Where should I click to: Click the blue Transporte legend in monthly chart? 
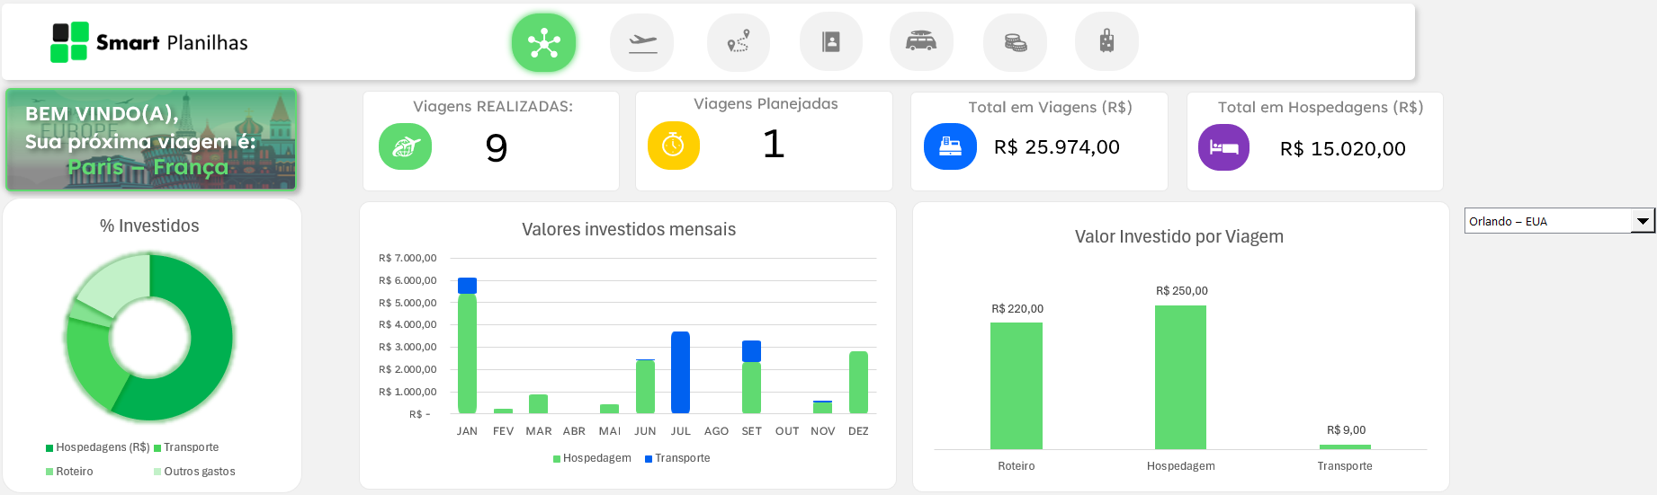pos(677,458)
